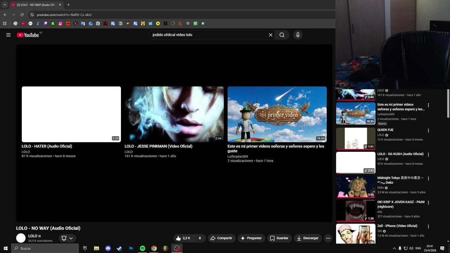The height and width of the screenshot is (253, 450).
Task: Clear the search box with the X
Action: point(271,35)
